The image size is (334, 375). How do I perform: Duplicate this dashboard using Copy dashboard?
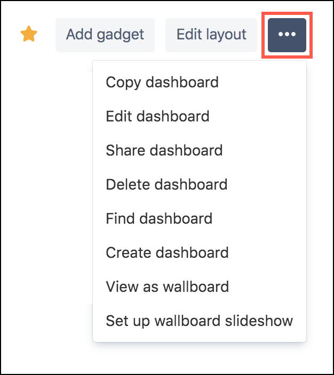point(162,82)
